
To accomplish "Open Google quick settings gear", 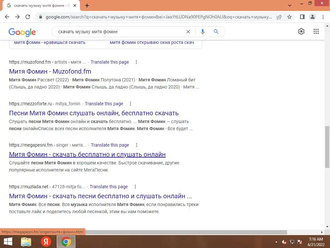I will point(301,31).
